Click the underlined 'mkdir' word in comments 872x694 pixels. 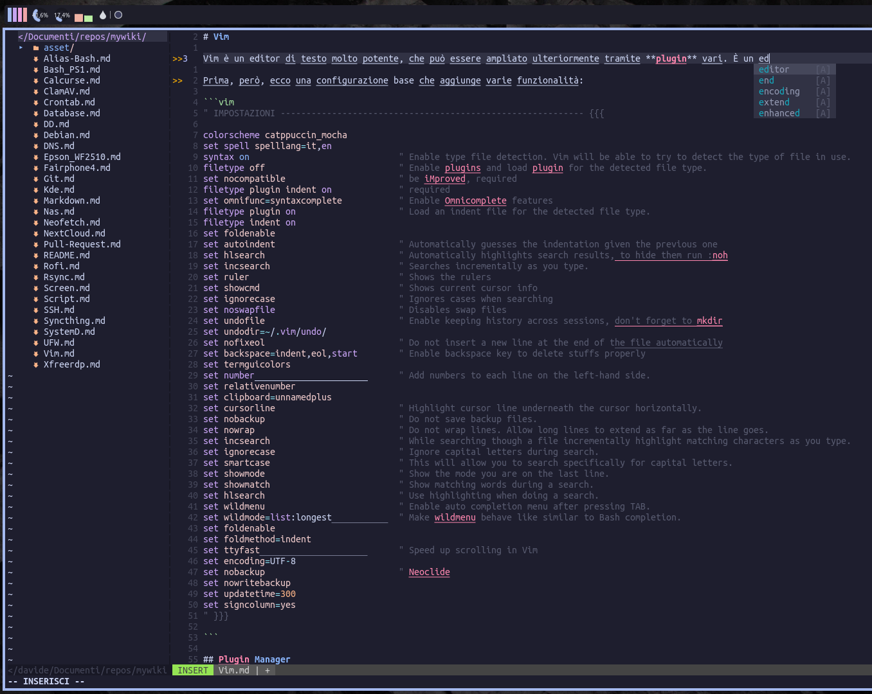pos(710,321)
